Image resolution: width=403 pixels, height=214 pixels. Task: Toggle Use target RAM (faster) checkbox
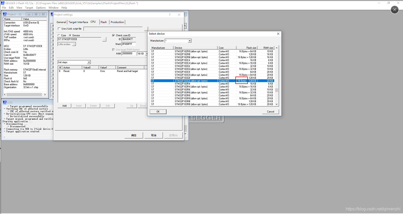(x=113, y=50)
